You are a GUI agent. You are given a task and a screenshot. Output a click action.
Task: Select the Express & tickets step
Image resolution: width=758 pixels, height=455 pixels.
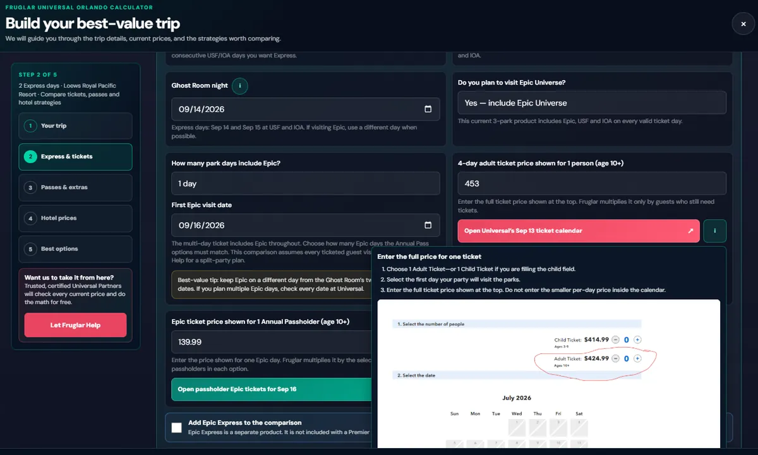coord(75,157)
